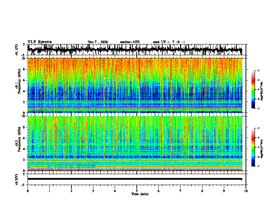Click the log(PSD) label beside the ch.1 colorbar

coord(262,91)
